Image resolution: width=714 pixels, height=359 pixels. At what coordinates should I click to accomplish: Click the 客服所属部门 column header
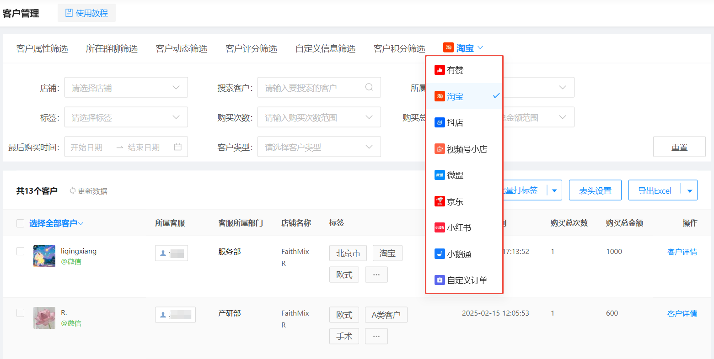click(x=241, y=223)
